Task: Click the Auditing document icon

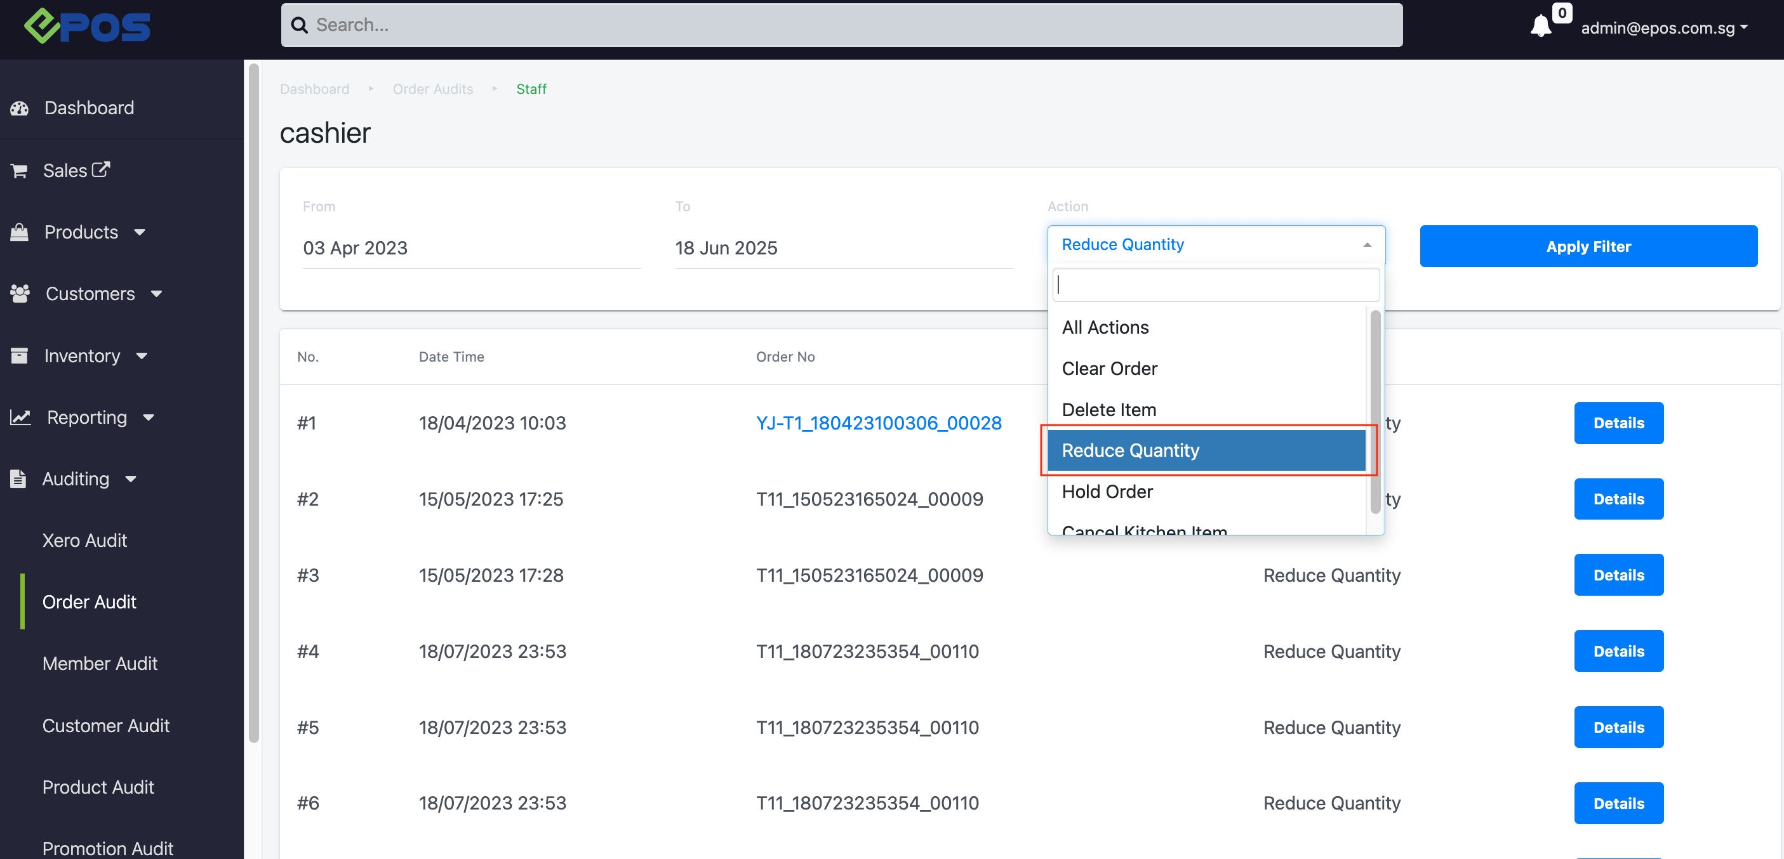Action: 18,478
